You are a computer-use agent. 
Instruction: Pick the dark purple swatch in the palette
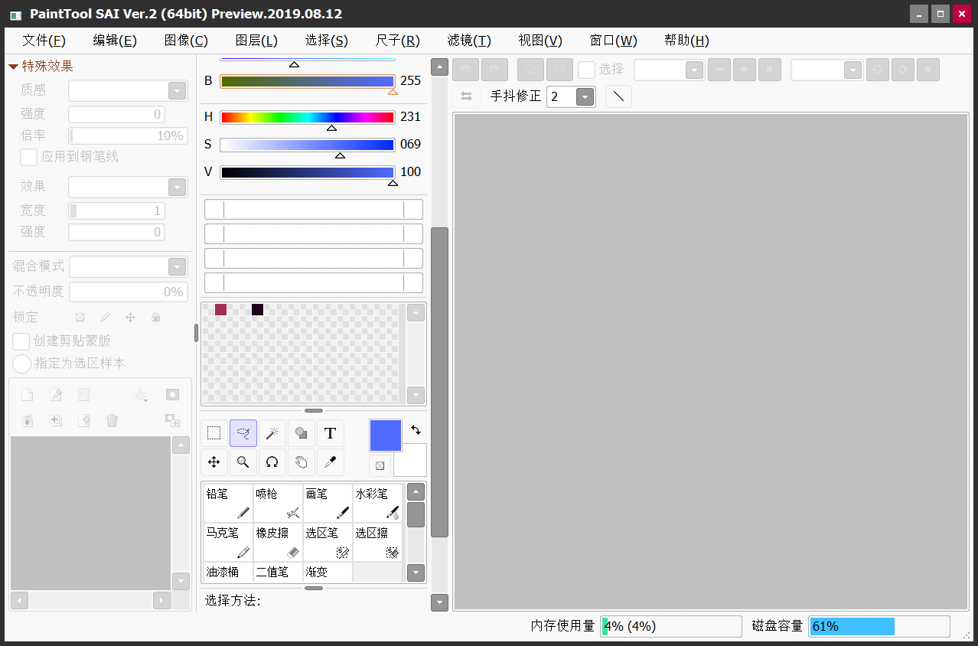coord(257,309)
